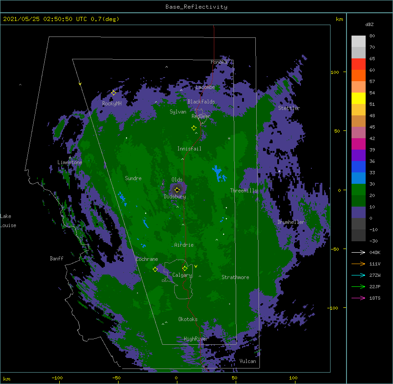Click the Vulcan town label
The width and height of the screenshot is (393, 384).
click(x=248, y=361)
